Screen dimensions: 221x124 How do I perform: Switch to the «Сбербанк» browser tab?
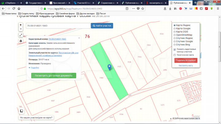(x=11, y=2)
